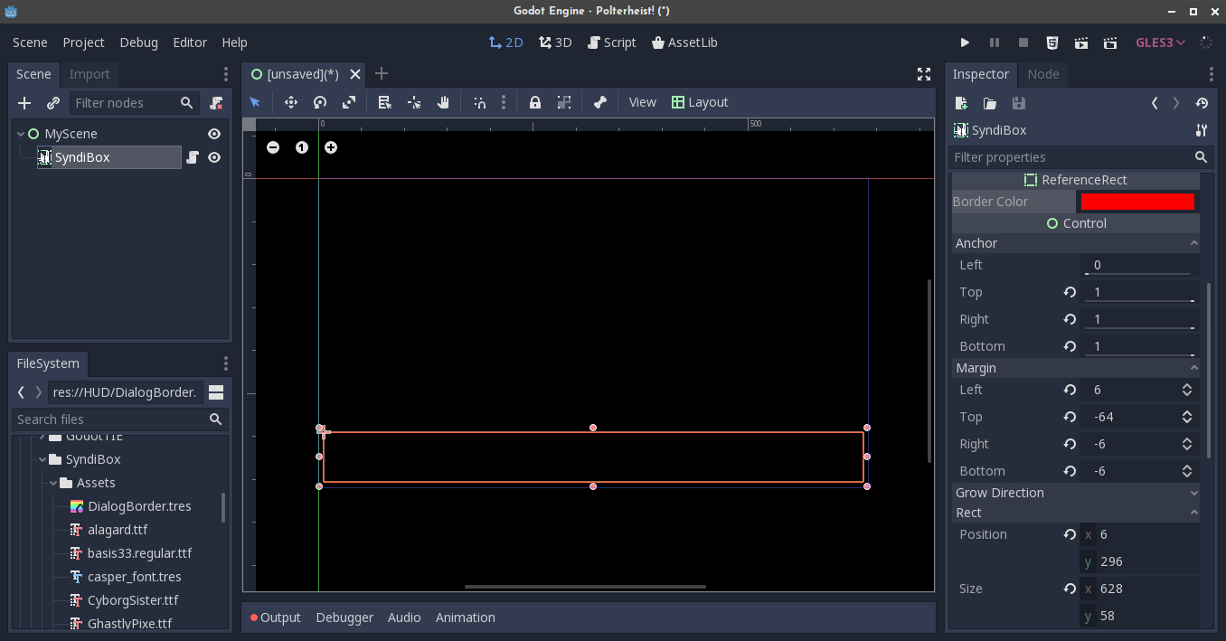Activate the Move Mode tool
The image size is (1226, 641).
[x=291, y=102]
